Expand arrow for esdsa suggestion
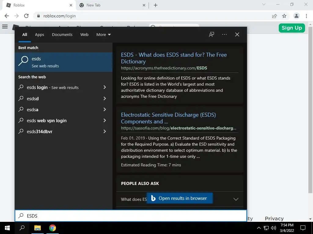The image size is (313, 234). point(105,109)
